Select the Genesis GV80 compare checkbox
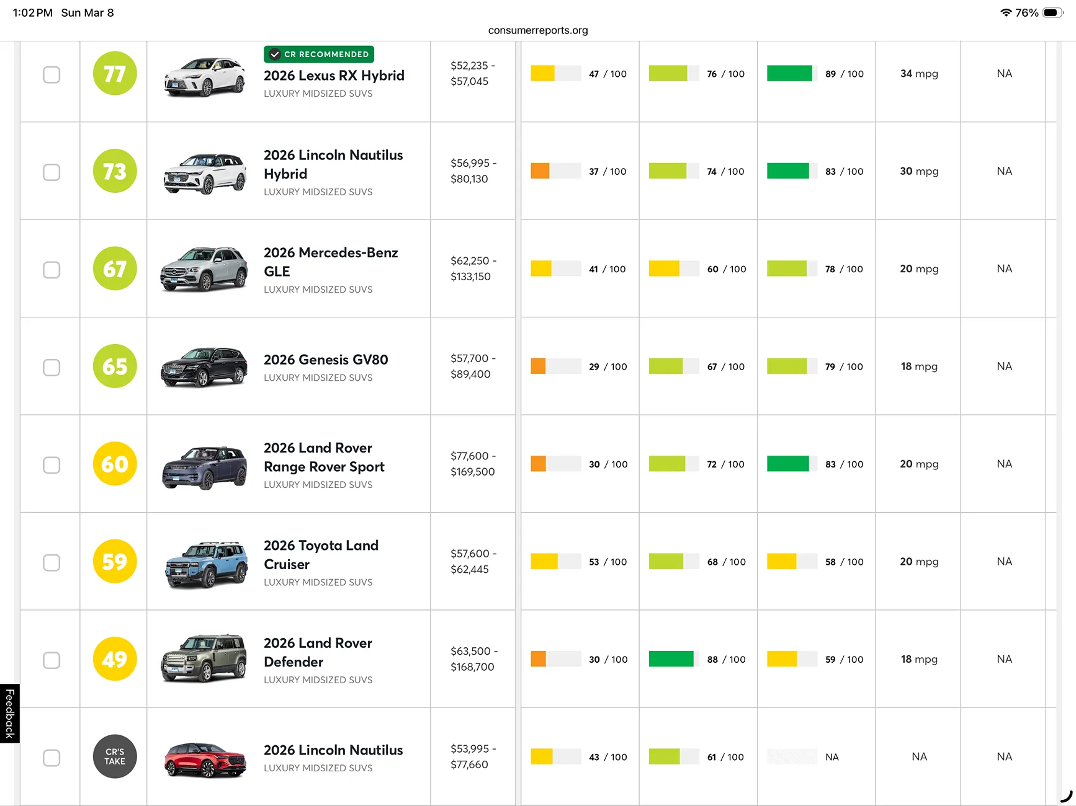Screen dimensions: 1076x806 (52, 368)
